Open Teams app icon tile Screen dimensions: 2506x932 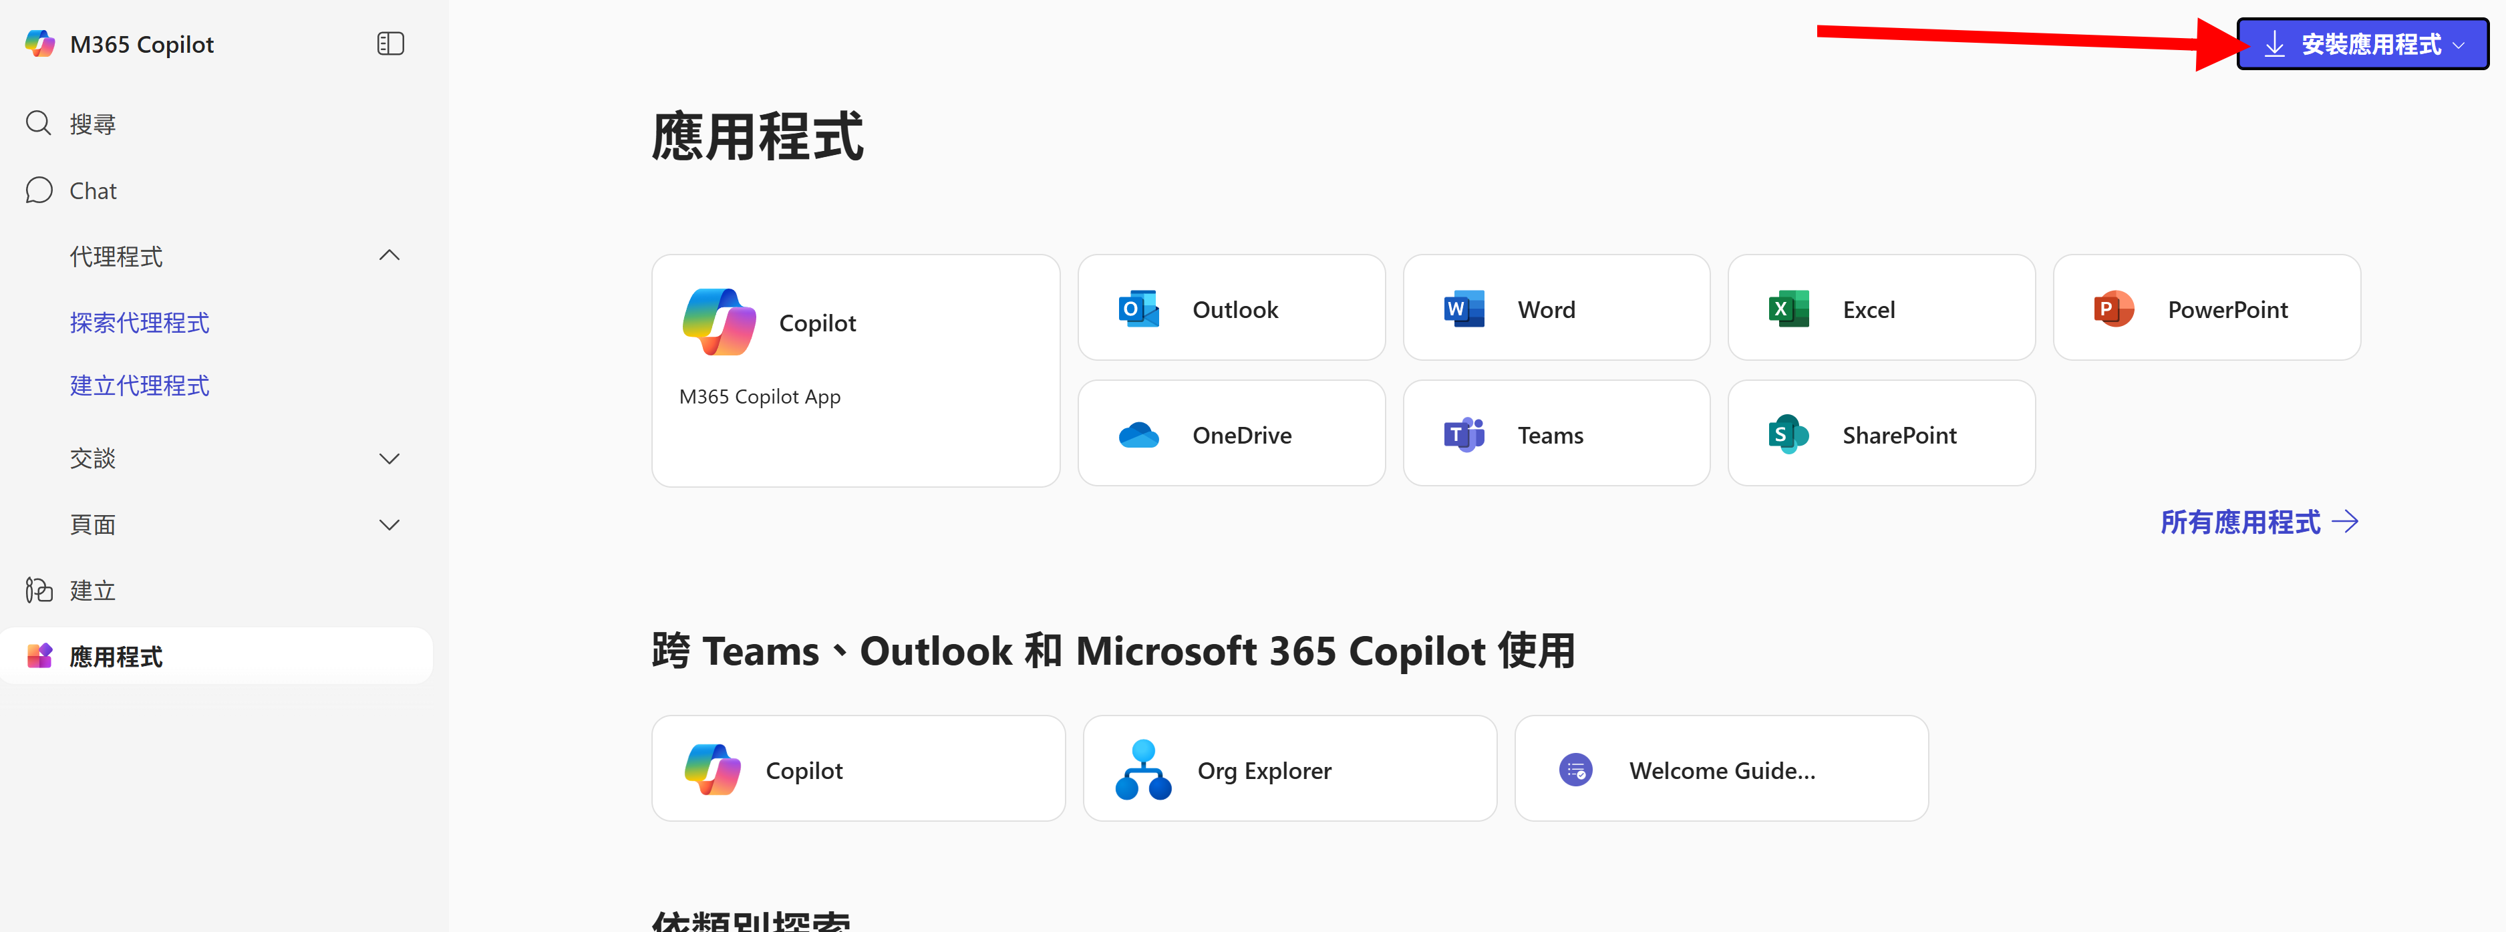point(1463,435)
